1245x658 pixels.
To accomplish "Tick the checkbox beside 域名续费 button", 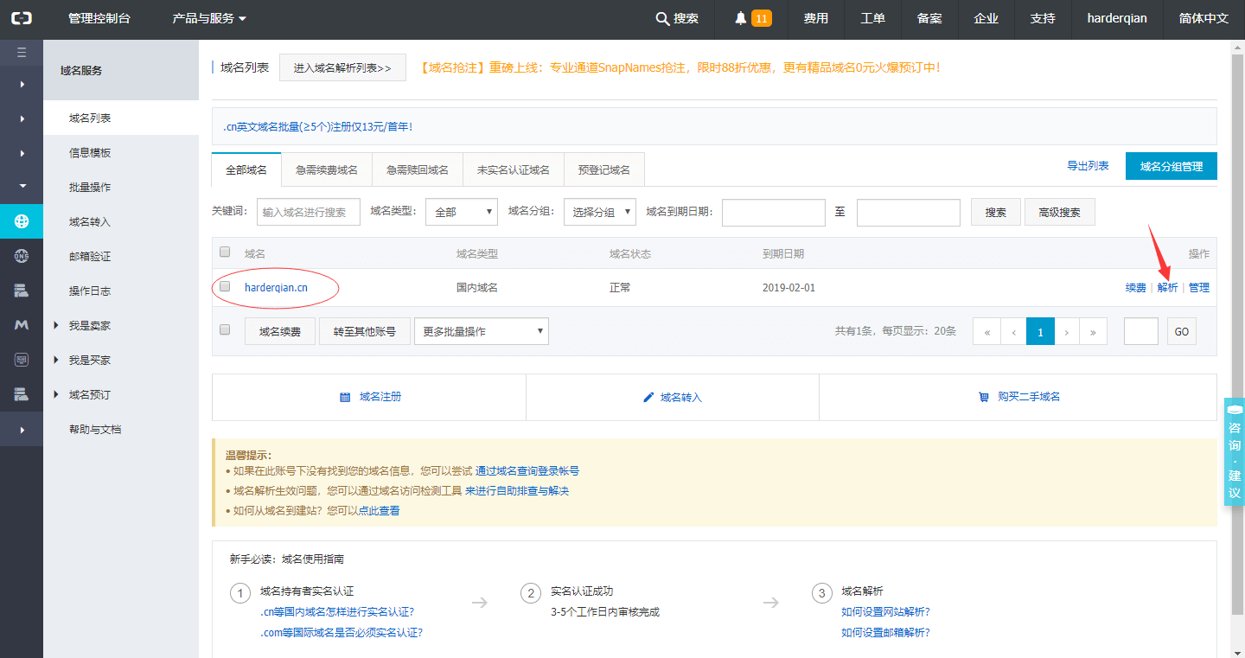I will pyautogui.click(x=225, y=329).
